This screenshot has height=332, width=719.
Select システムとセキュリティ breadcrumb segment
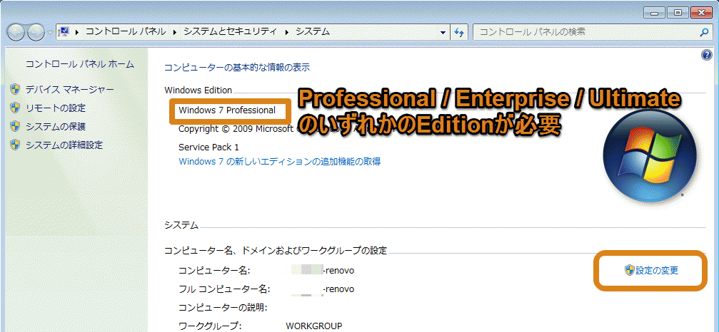coord(230,32)
